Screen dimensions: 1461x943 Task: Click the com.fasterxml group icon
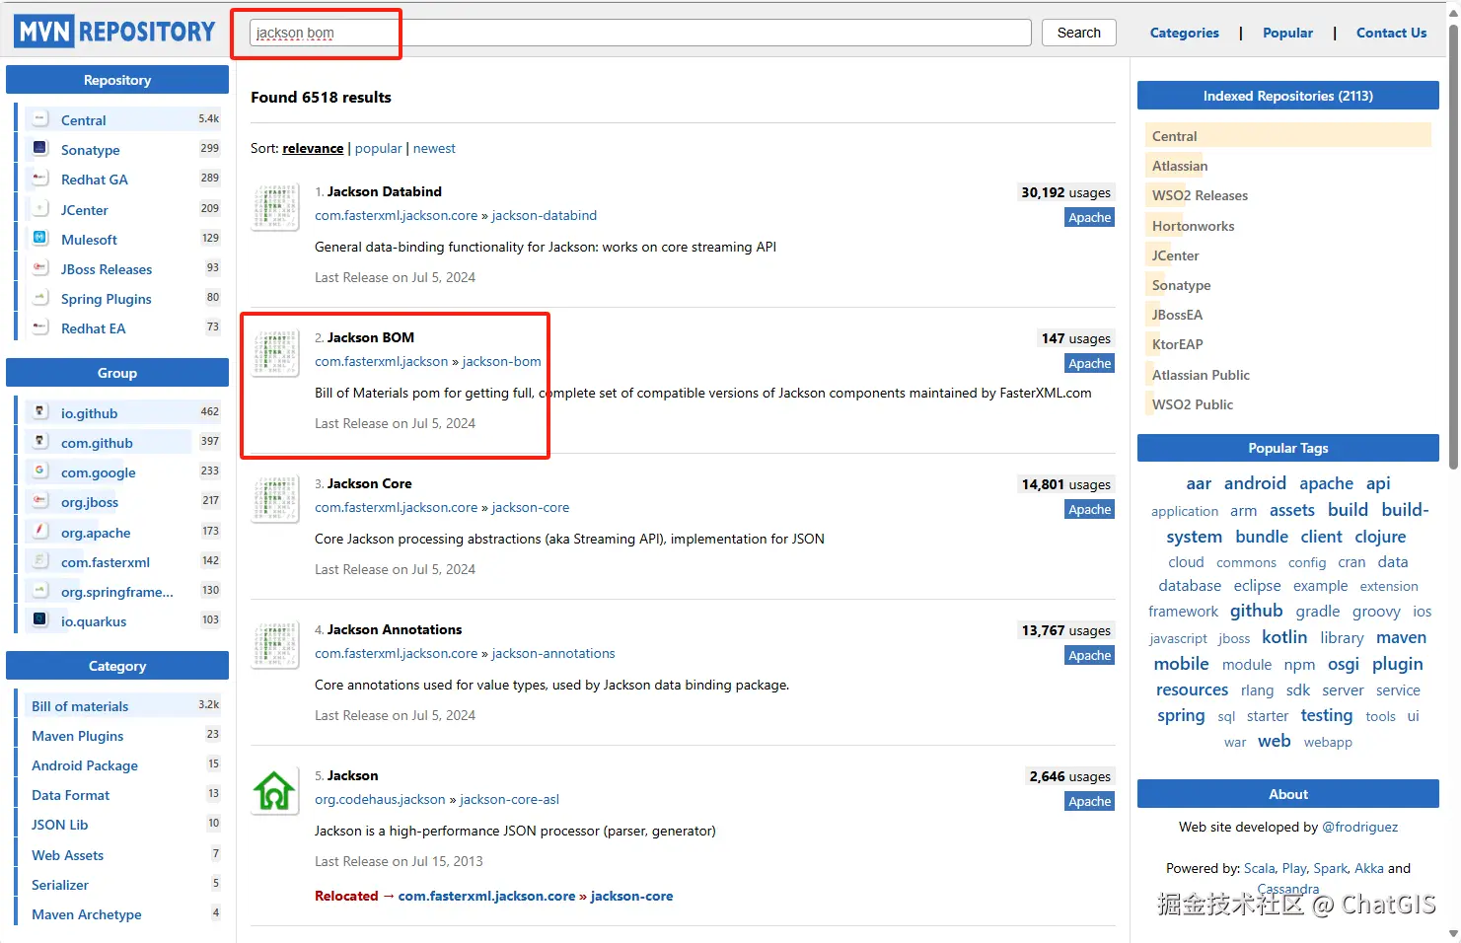click(40, 561)
